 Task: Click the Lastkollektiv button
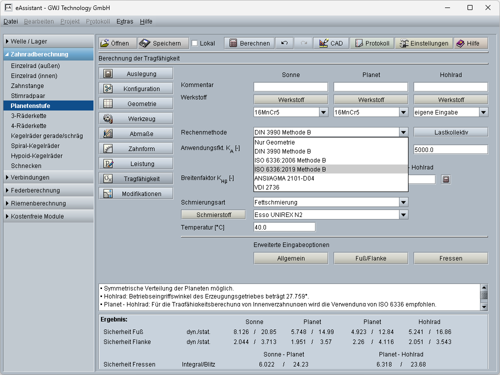click(x=450, y=132)
